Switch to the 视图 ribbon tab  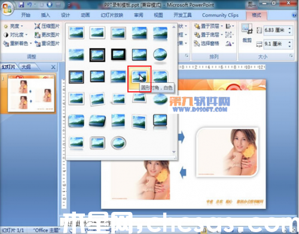[x=158, y=15]
